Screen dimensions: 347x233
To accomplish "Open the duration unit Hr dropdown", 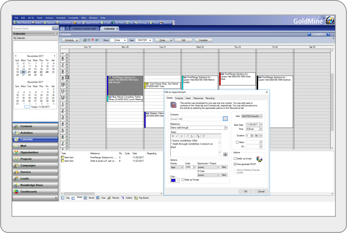I will 258,136.
